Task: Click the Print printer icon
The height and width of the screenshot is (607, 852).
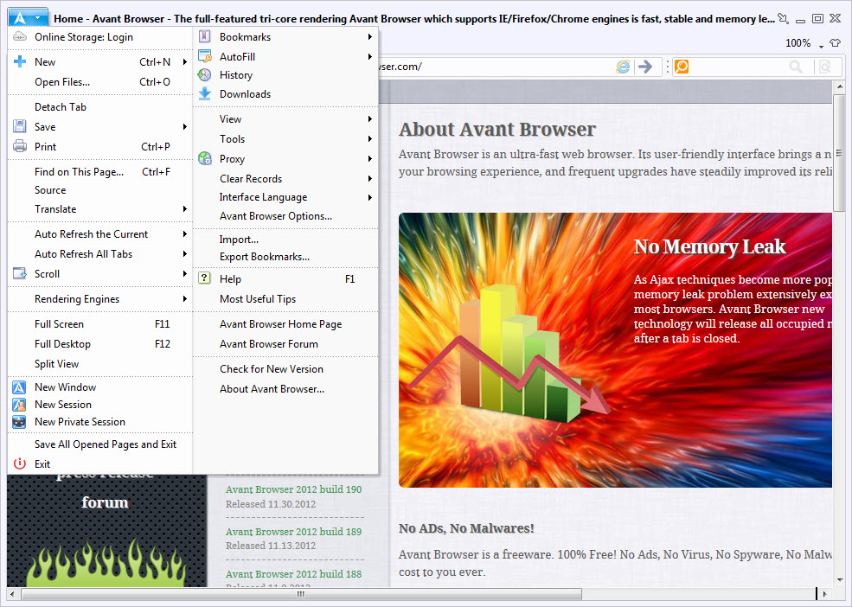Action: 20,146
